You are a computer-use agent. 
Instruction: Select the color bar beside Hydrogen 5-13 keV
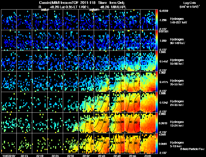point(157,144)
